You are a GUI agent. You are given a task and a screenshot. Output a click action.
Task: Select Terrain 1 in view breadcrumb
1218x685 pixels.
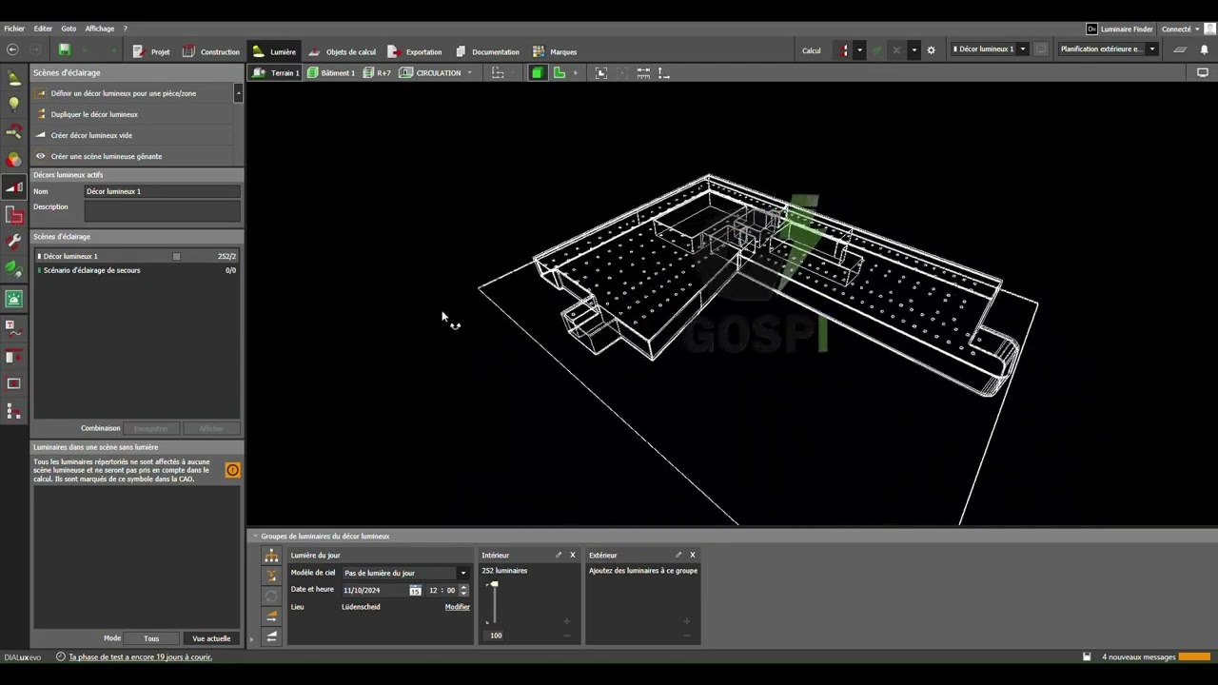pos(276,72)
